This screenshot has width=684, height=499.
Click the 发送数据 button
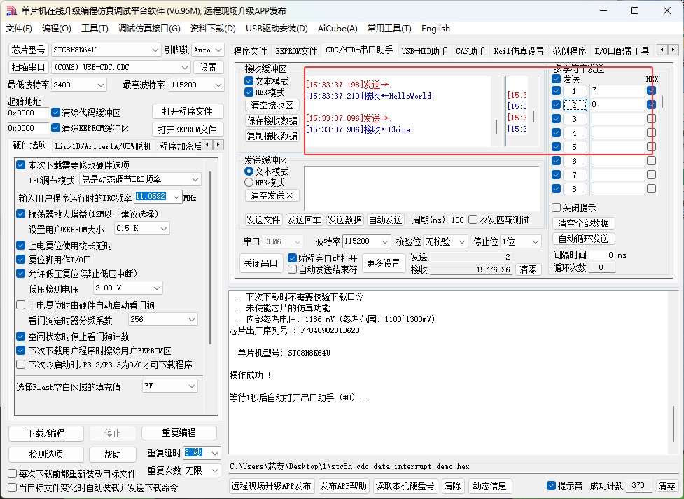[344, 220]
